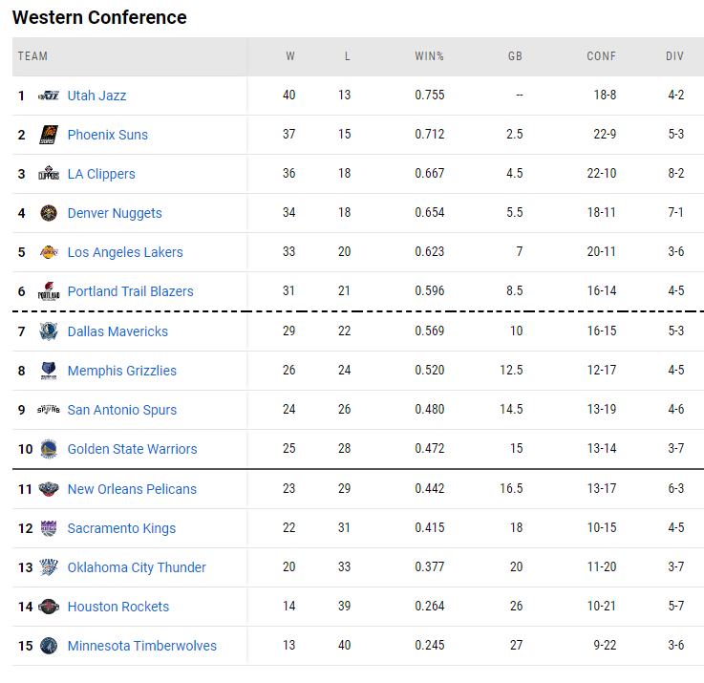The height and width of the screenshot is (683, 704).
Task: Click the Portland Trail Blazers logo
Action: point(49,291)
